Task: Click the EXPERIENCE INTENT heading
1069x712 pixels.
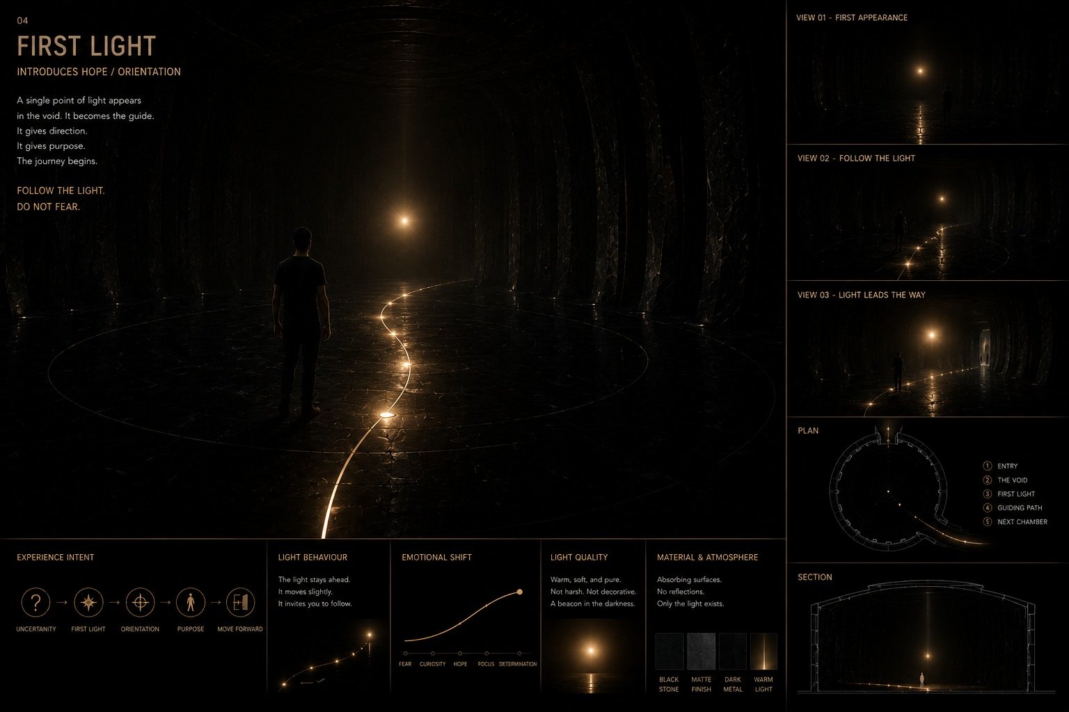Action: 56,557
